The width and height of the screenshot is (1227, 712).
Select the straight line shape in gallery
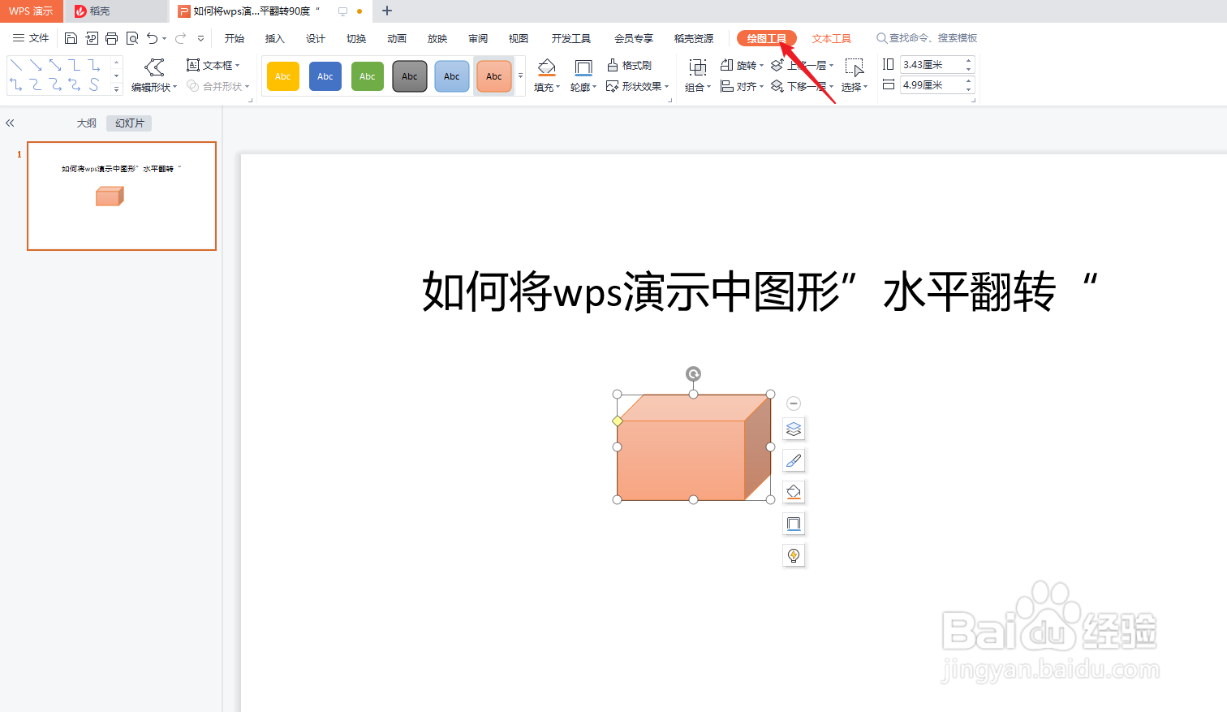pyautogui.click(x=16, y=65)
